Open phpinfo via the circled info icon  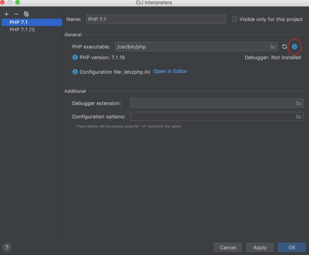[295, 47]
